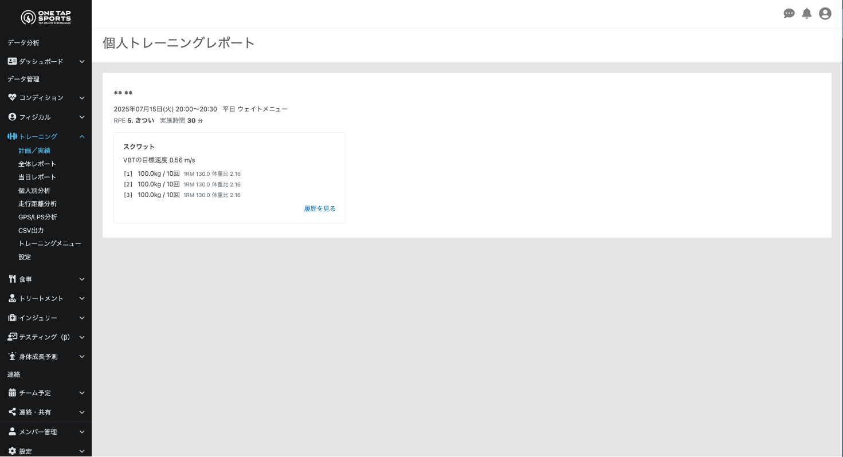Expand the 連絡・共有 chevron

click(x=82, y=412)
